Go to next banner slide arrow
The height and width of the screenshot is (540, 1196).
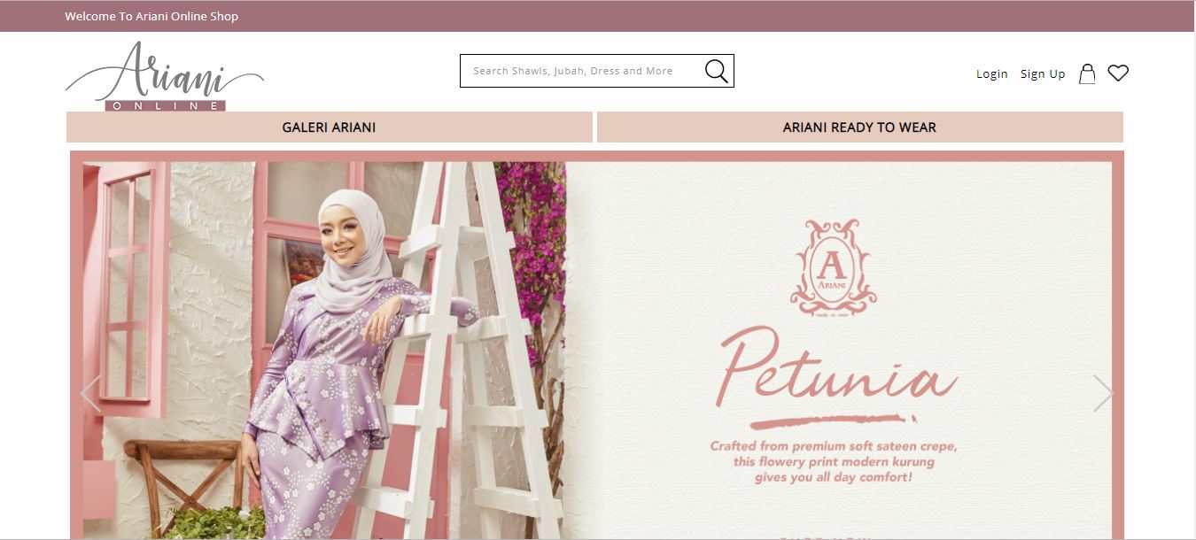point(1103,393)
